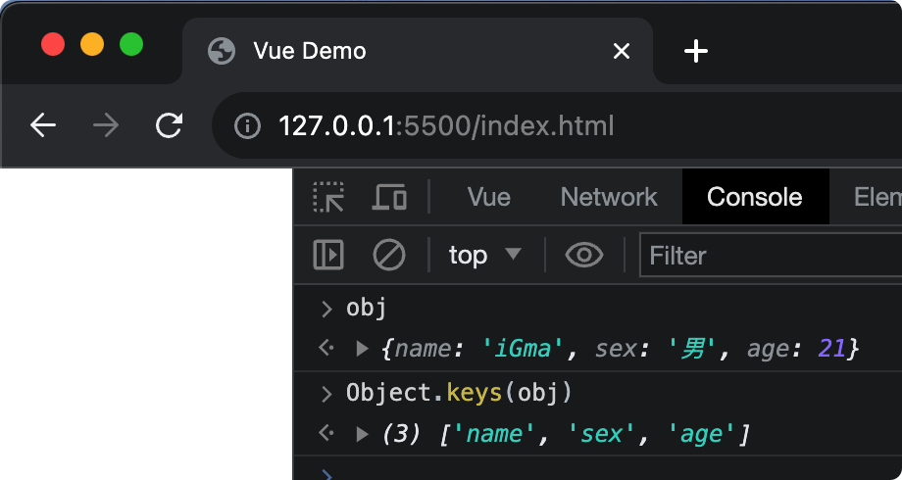The width and height of the screenshot is (902, 480).
Task: Clear console with the ban icon
Action: coord(389,256)
